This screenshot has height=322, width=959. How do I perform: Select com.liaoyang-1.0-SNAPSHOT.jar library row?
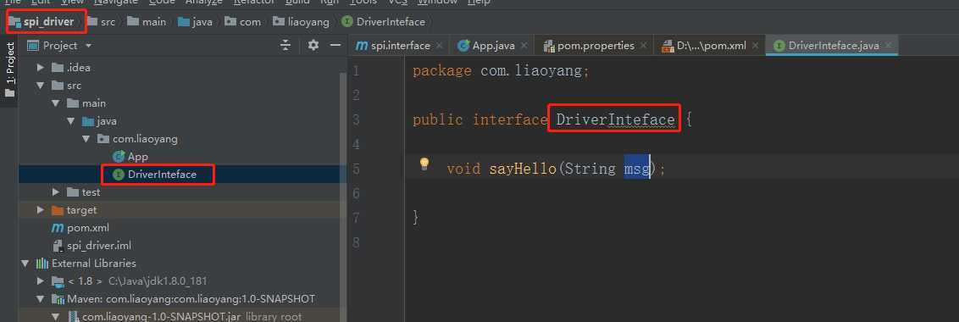point(182,316)
